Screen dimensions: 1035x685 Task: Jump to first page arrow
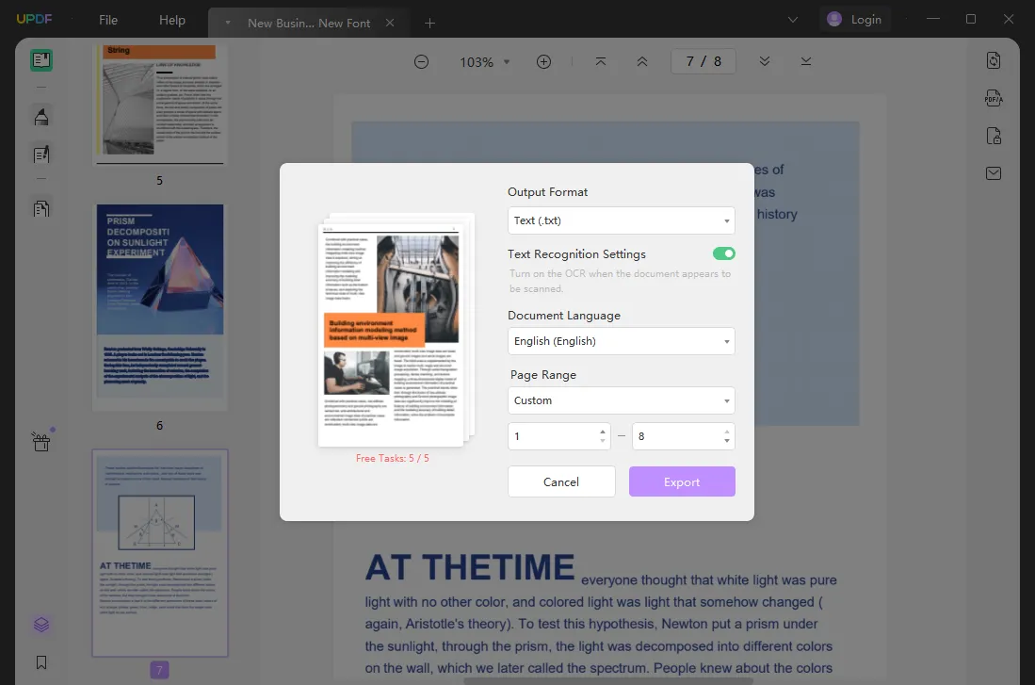point(601,61)
